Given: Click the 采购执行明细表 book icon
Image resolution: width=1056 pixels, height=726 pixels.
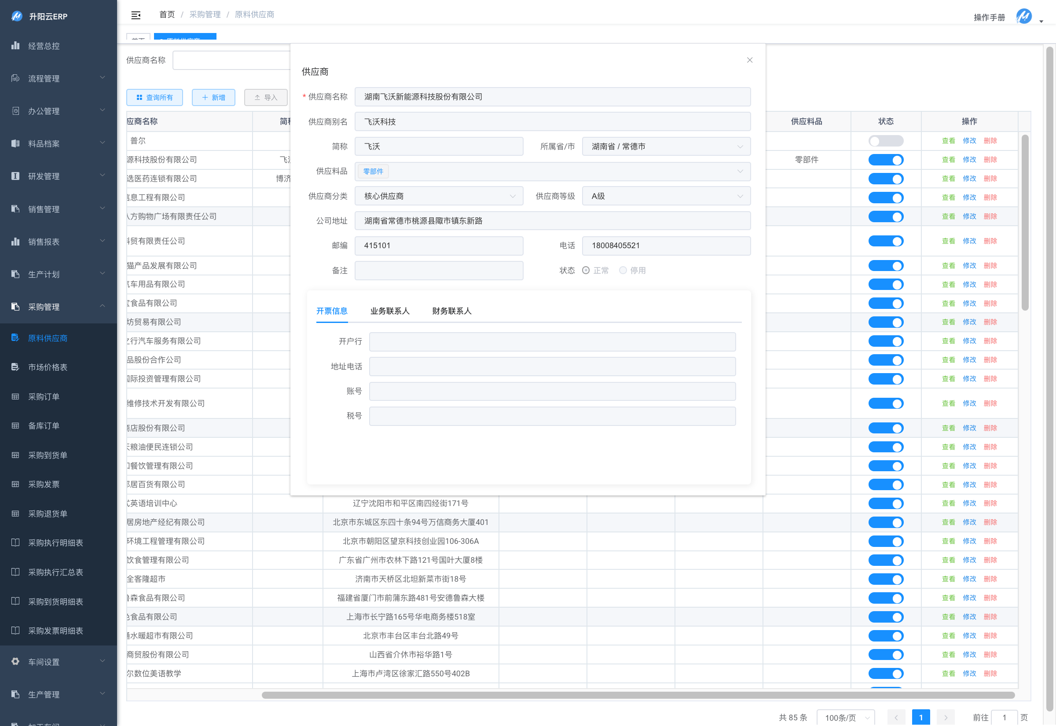Looking at the screenshot, I should [15, 543].
